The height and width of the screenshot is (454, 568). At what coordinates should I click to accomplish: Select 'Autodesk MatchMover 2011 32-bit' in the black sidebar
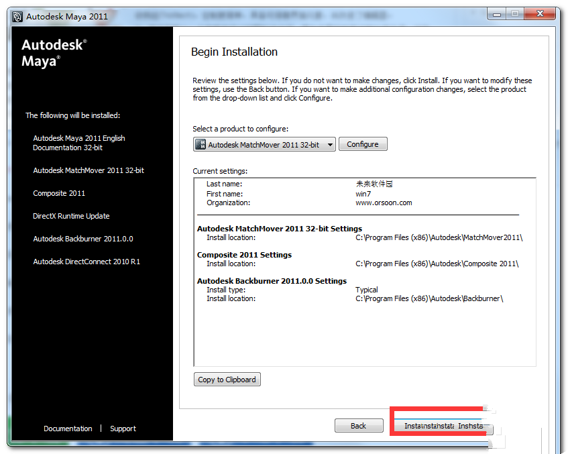tap(89, 170)
